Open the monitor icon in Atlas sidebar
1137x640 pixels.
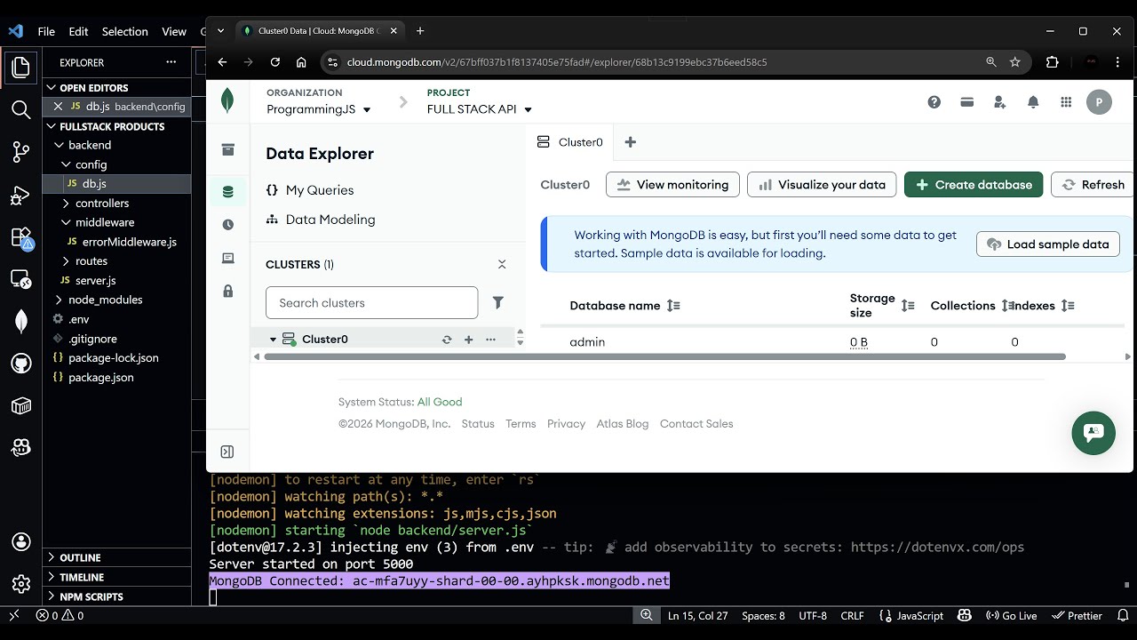[227, 259]
